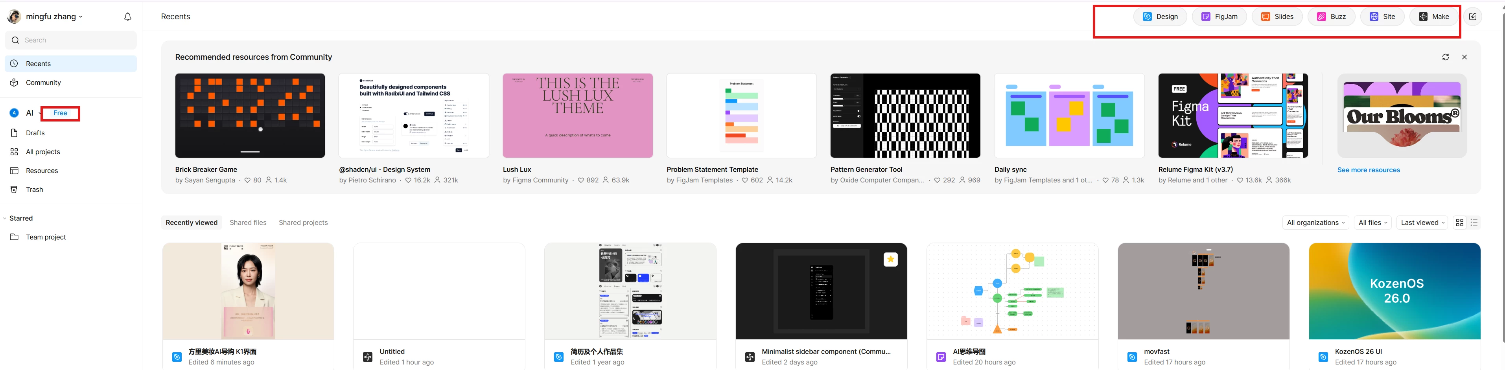The image size is (1505, 370).
Task: Click the Search input field
Action: [71, 40]
